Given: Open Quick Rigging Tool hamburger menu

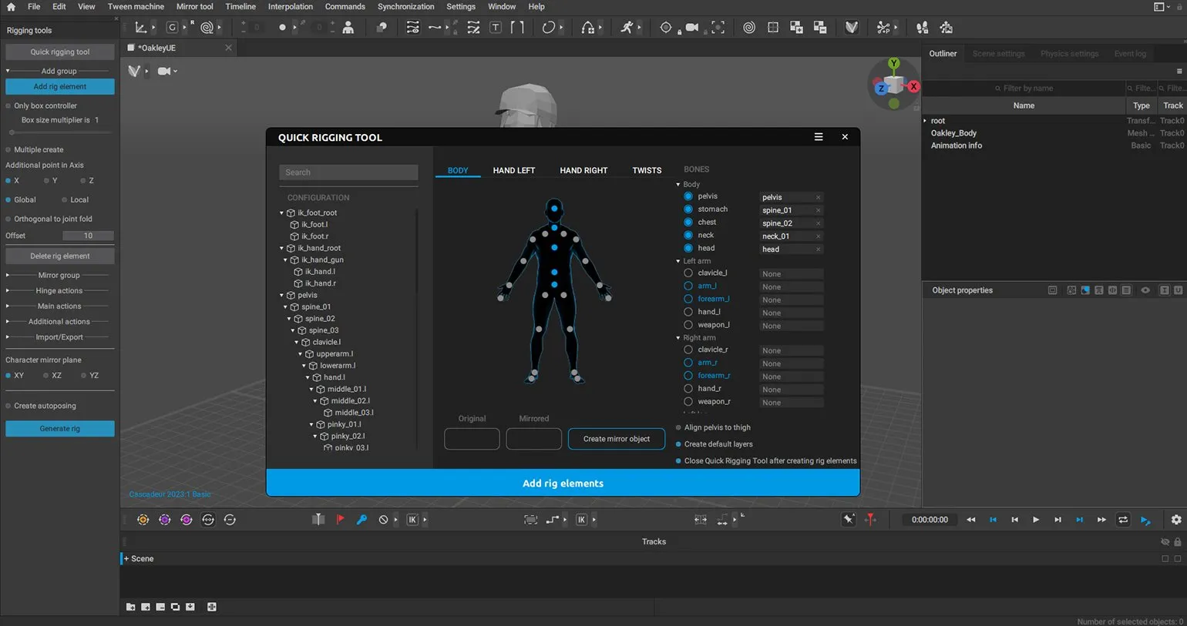Looking at the screenshot, I should (x=819, y=137).
